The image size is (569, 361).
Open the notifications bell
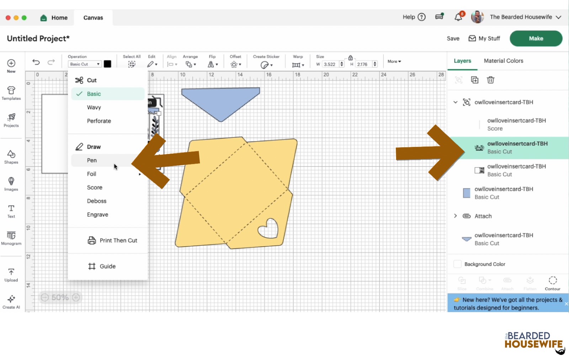click(458, 17)
